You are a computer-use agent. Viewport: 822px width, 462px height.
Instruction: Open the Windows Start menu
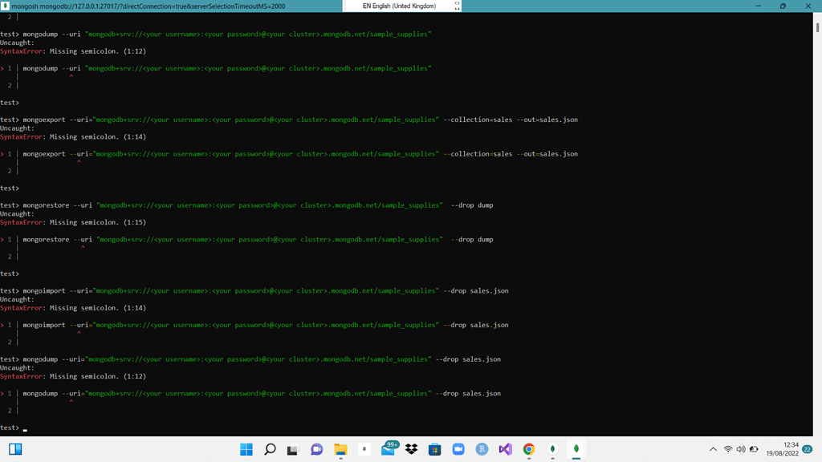tap(246, 449)
